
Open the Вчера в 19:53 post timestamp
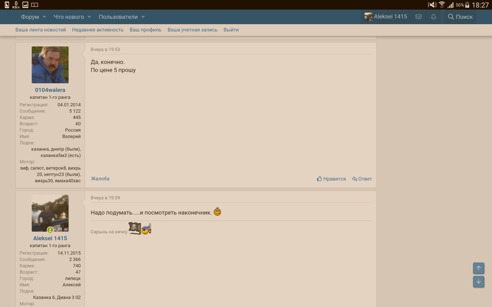click(x=105, y=50)
